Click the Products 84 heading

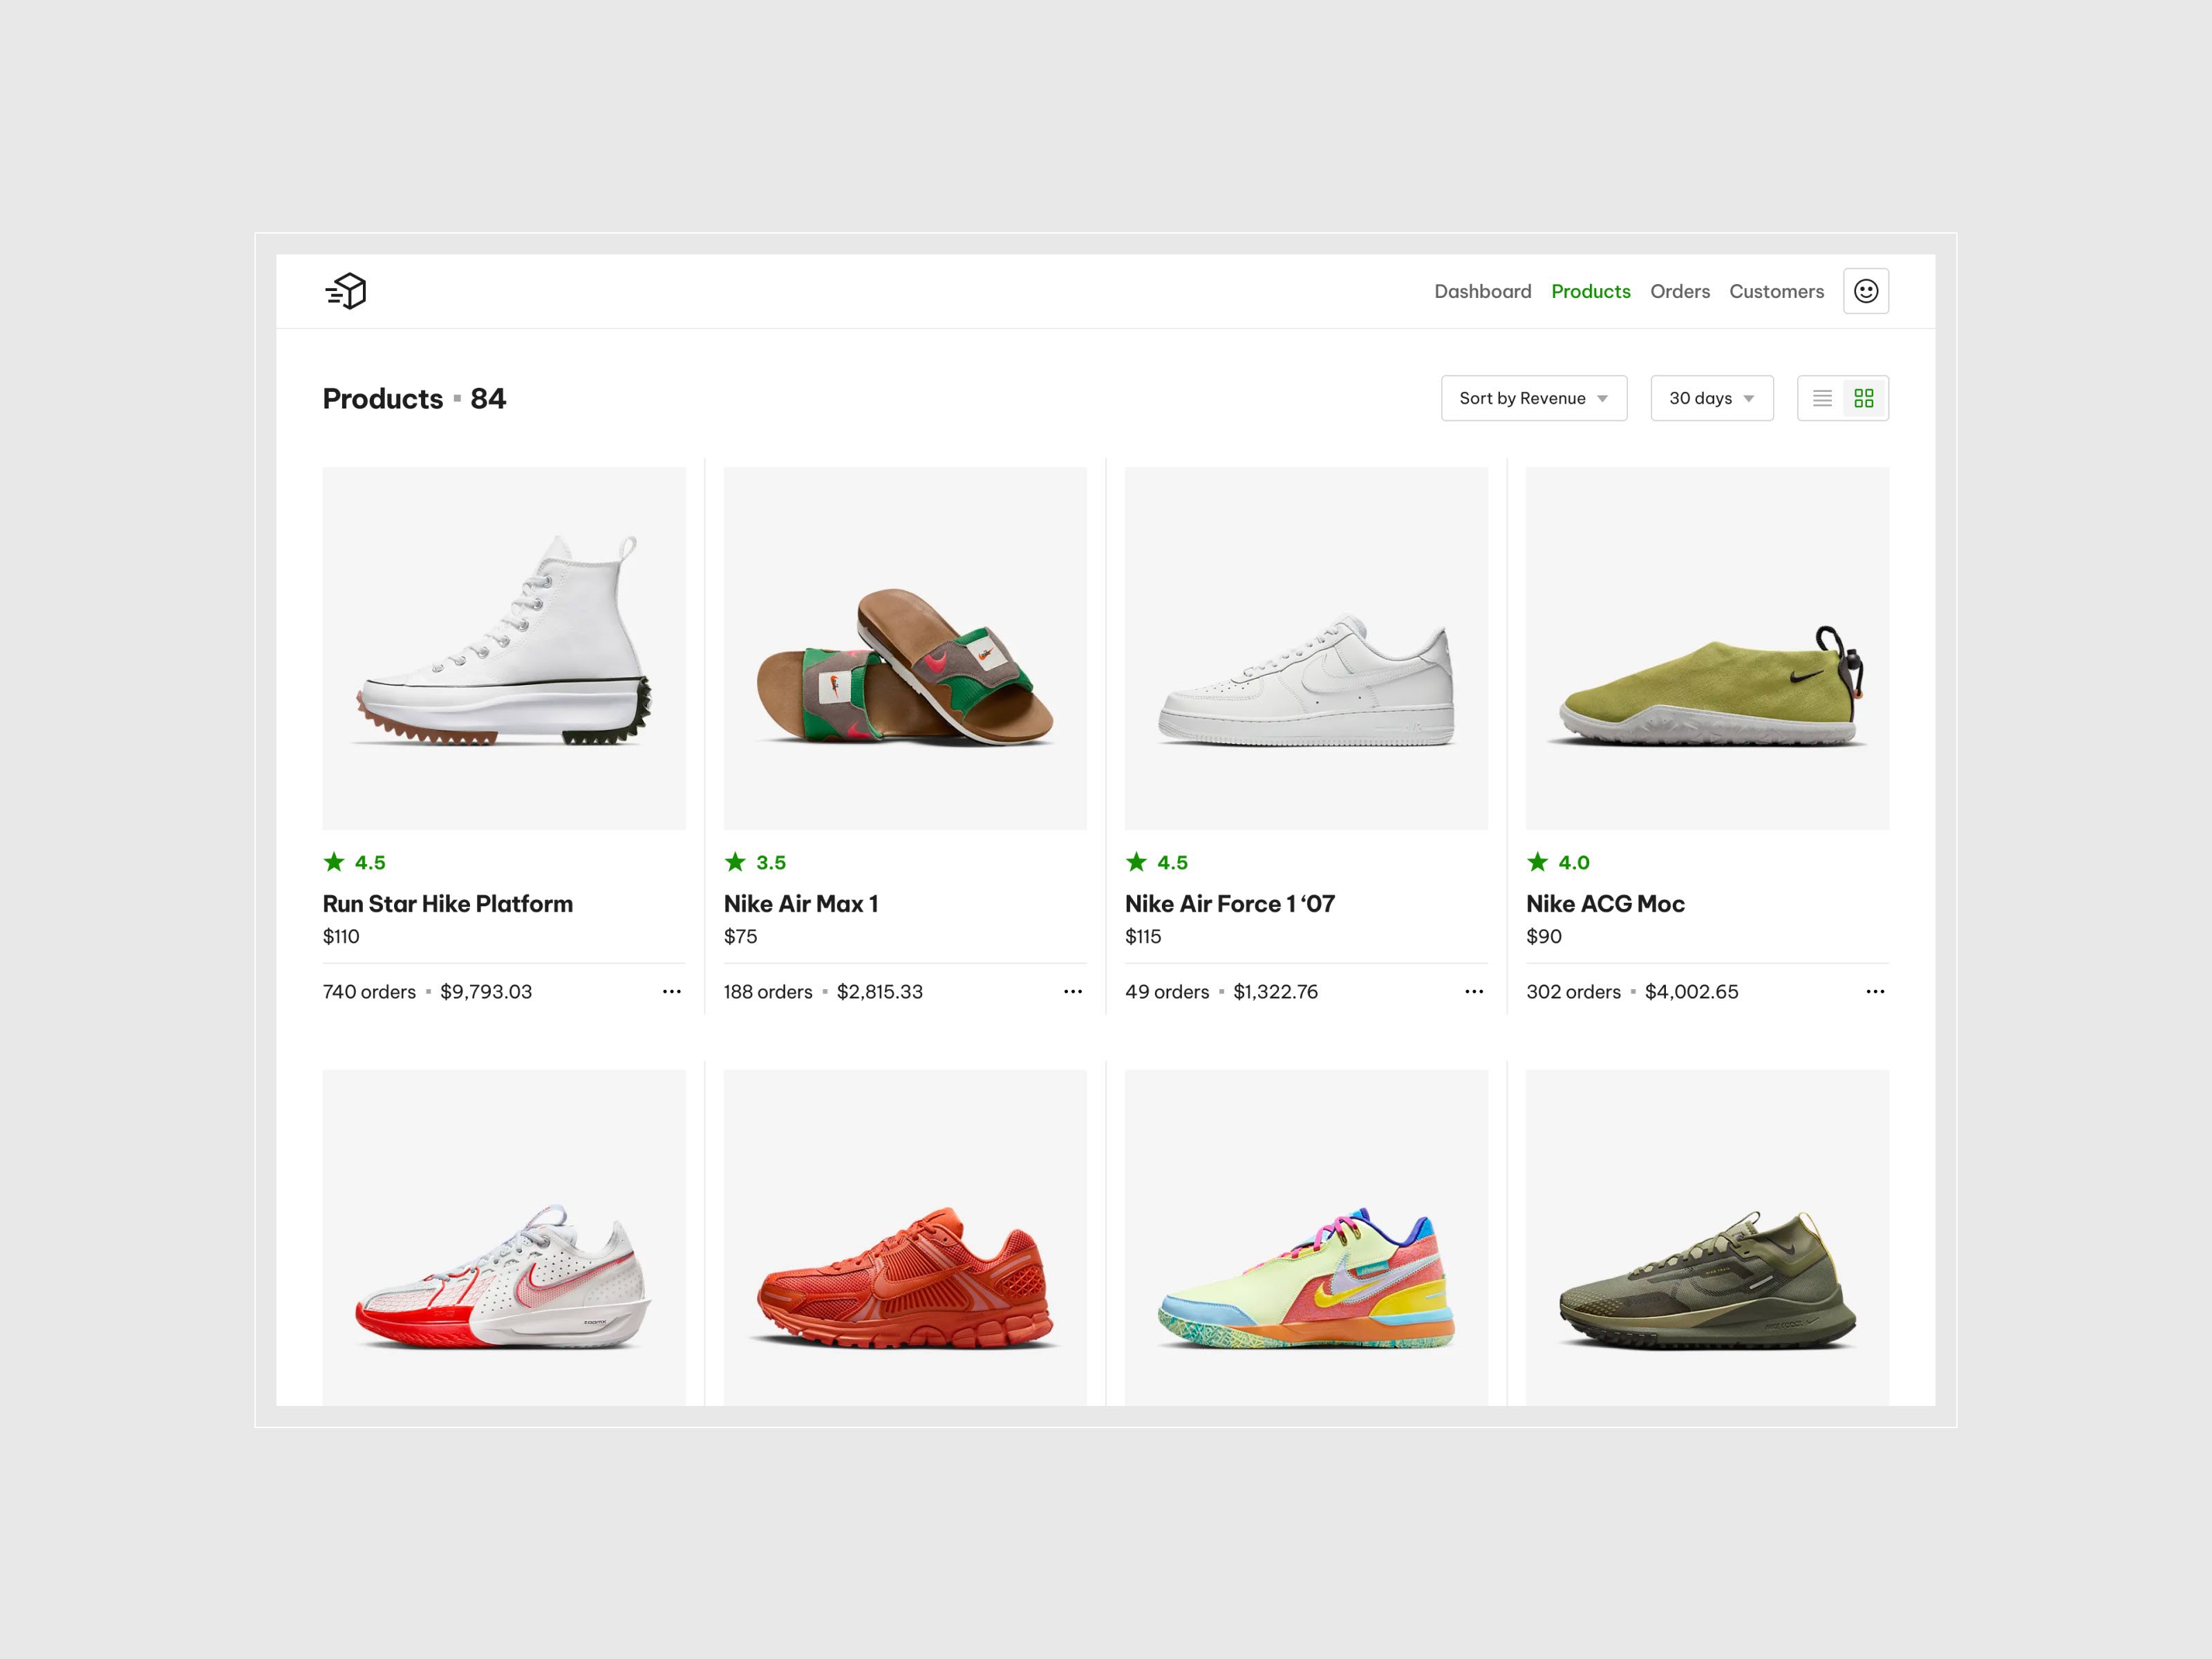click(414, 398)
